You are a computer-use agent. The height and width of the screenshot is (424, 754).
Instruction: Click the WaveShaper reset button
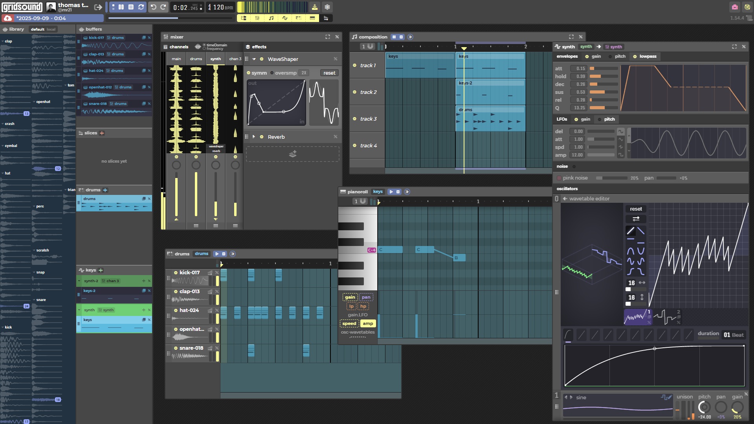click(329, 73)
